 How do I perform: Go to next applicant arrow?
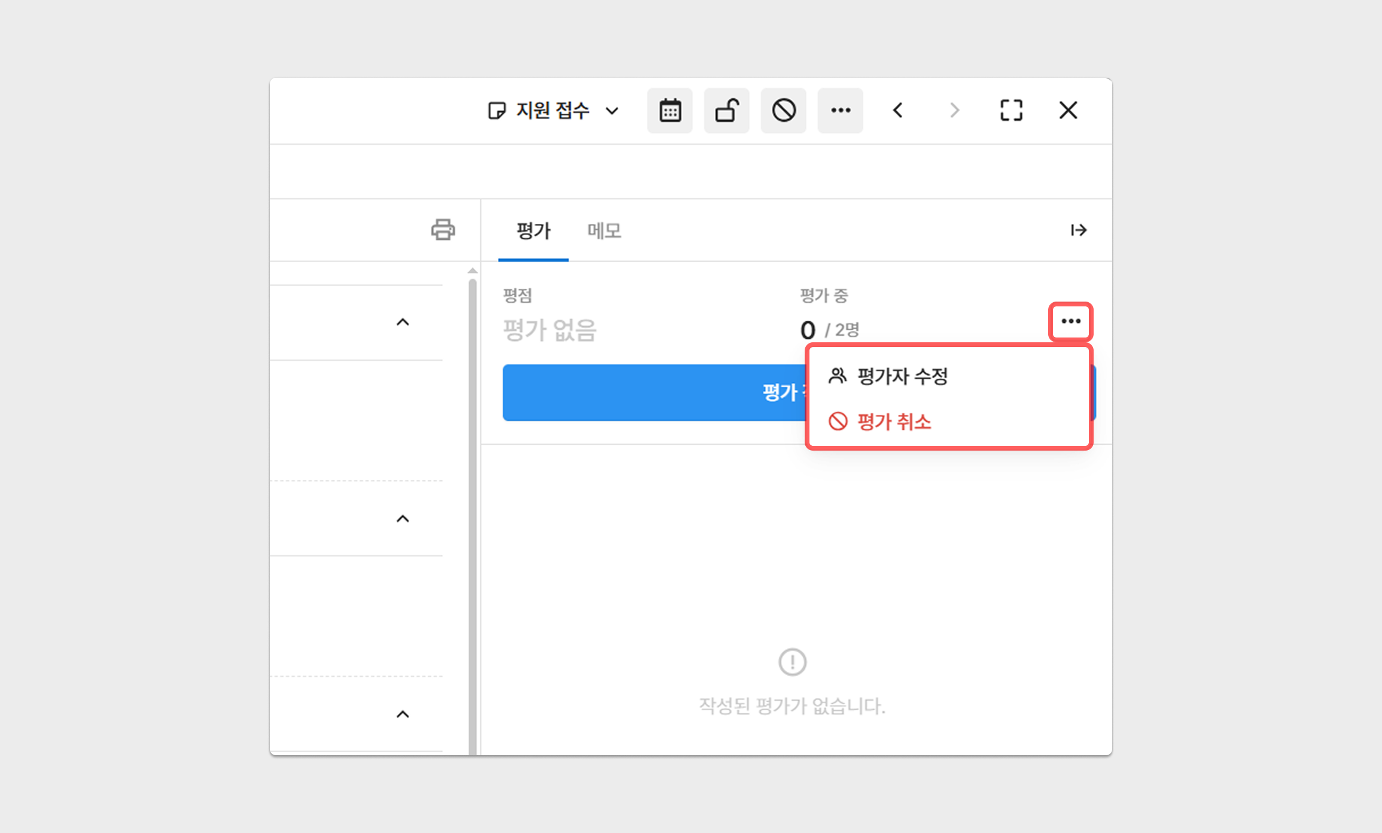[x=954, y=111]
